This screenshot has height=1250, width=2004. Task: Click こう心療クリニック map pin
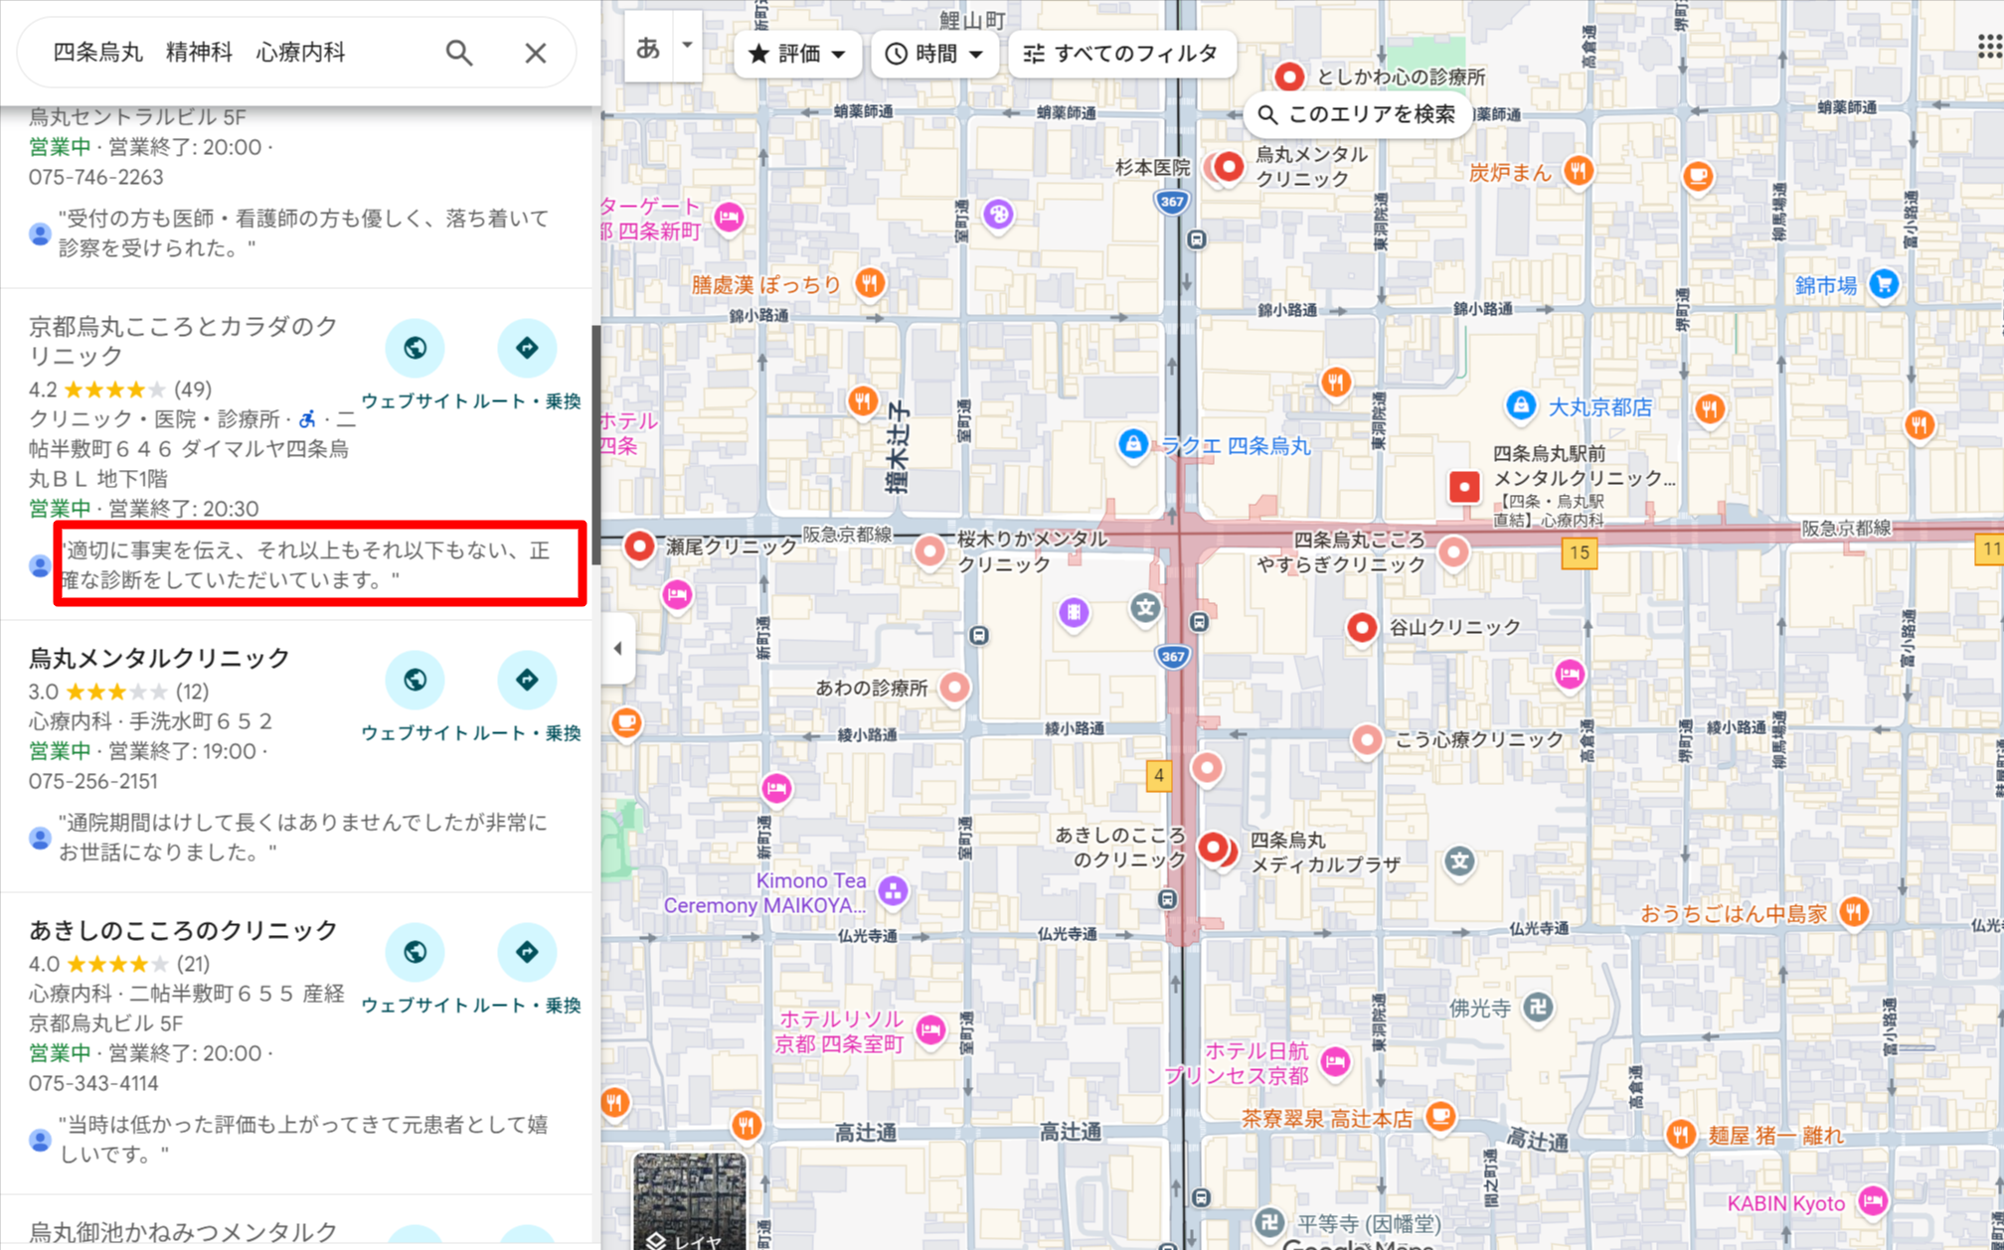(x=1367, y=739)
